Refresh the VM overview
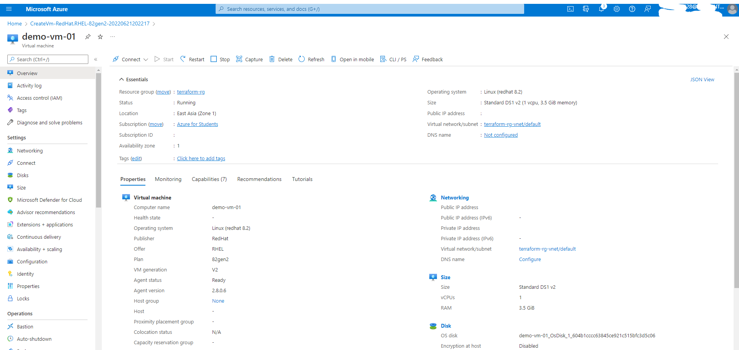Viewport: 739px width, 350px height. pos(311,59)
